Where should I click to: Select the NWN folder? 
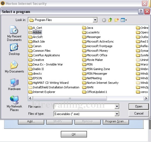(x=88, y=87)
